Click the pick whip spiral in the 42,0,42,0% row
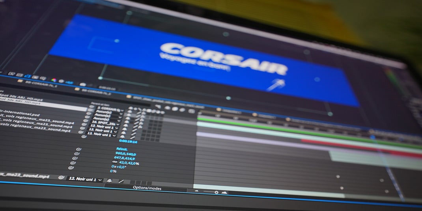This screenshot has width=422, height=211. pyautogui.click(x=73, y=163)
